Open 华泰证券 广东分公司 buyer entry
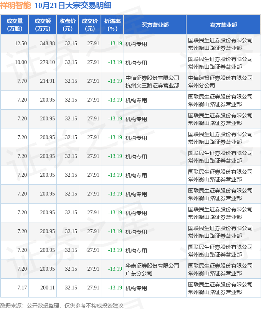 tap(152, 269)
